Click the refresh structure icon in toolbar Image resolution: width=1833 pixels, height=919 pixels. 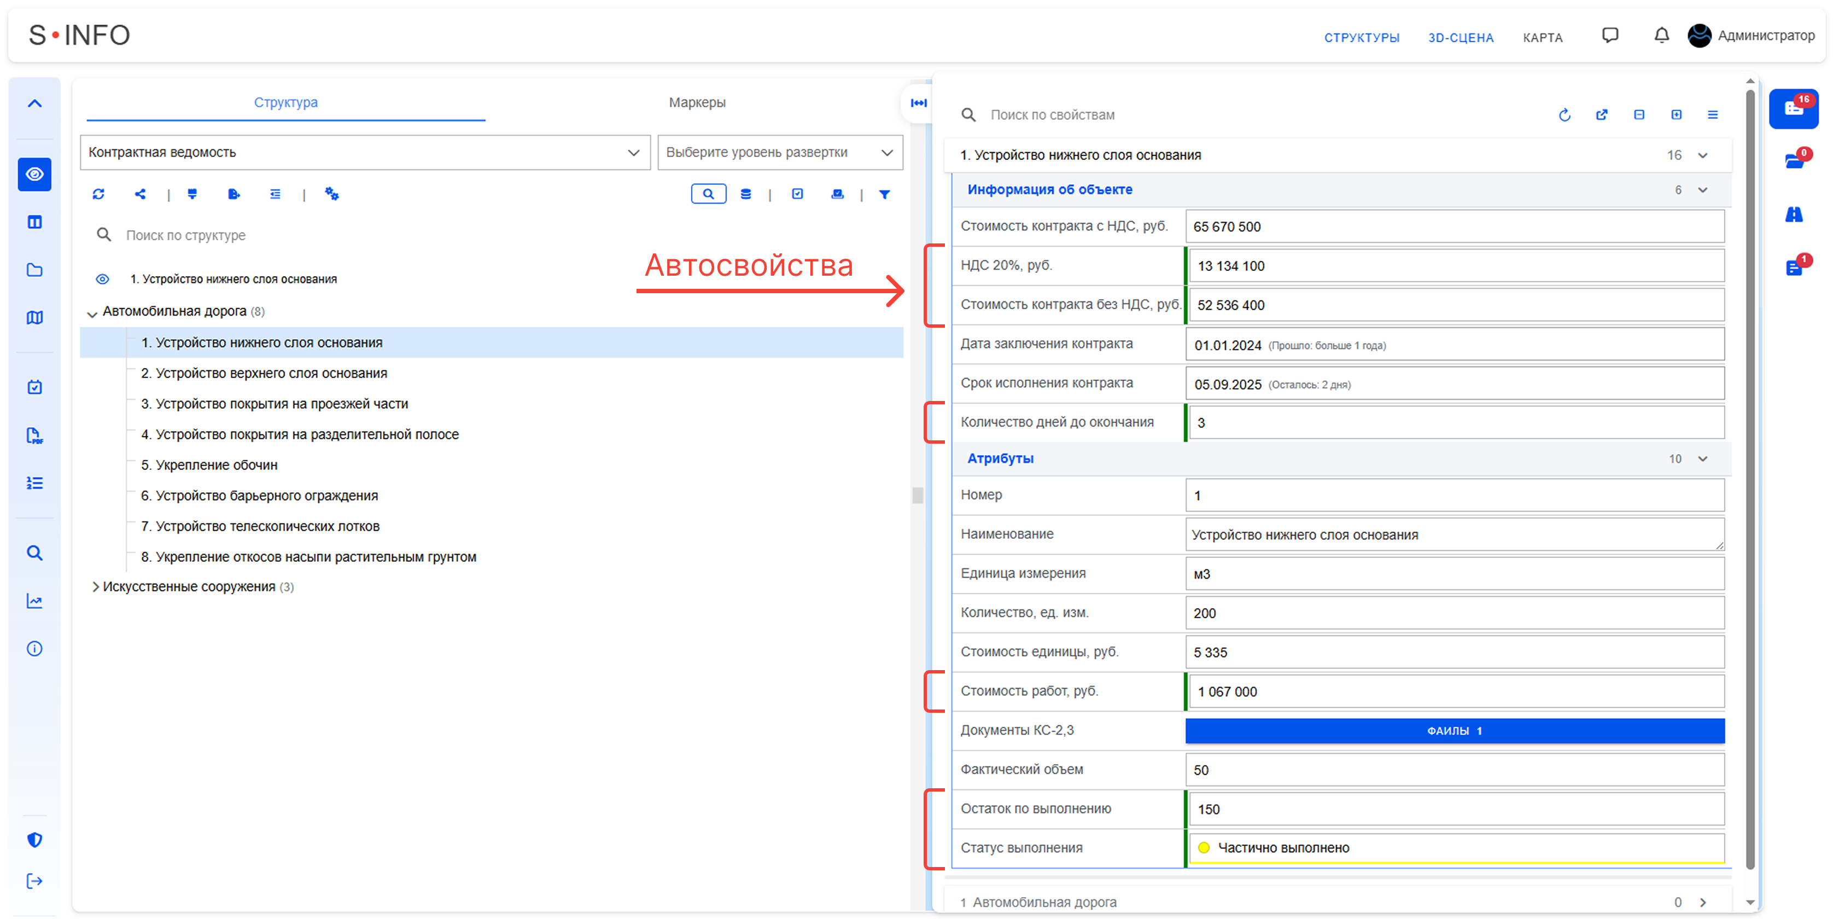98,194
